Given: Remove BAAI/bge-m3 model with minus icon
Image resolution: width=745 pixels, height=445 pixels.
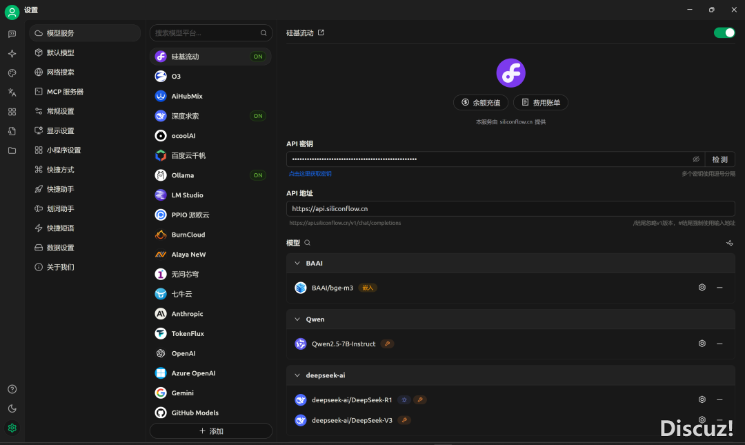Looking at the screenshot, I should [x=719, y=287].
